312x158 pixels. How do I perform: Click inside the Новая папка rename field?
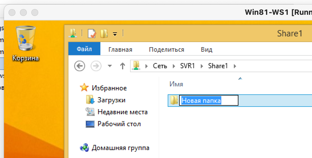point(209,101)
